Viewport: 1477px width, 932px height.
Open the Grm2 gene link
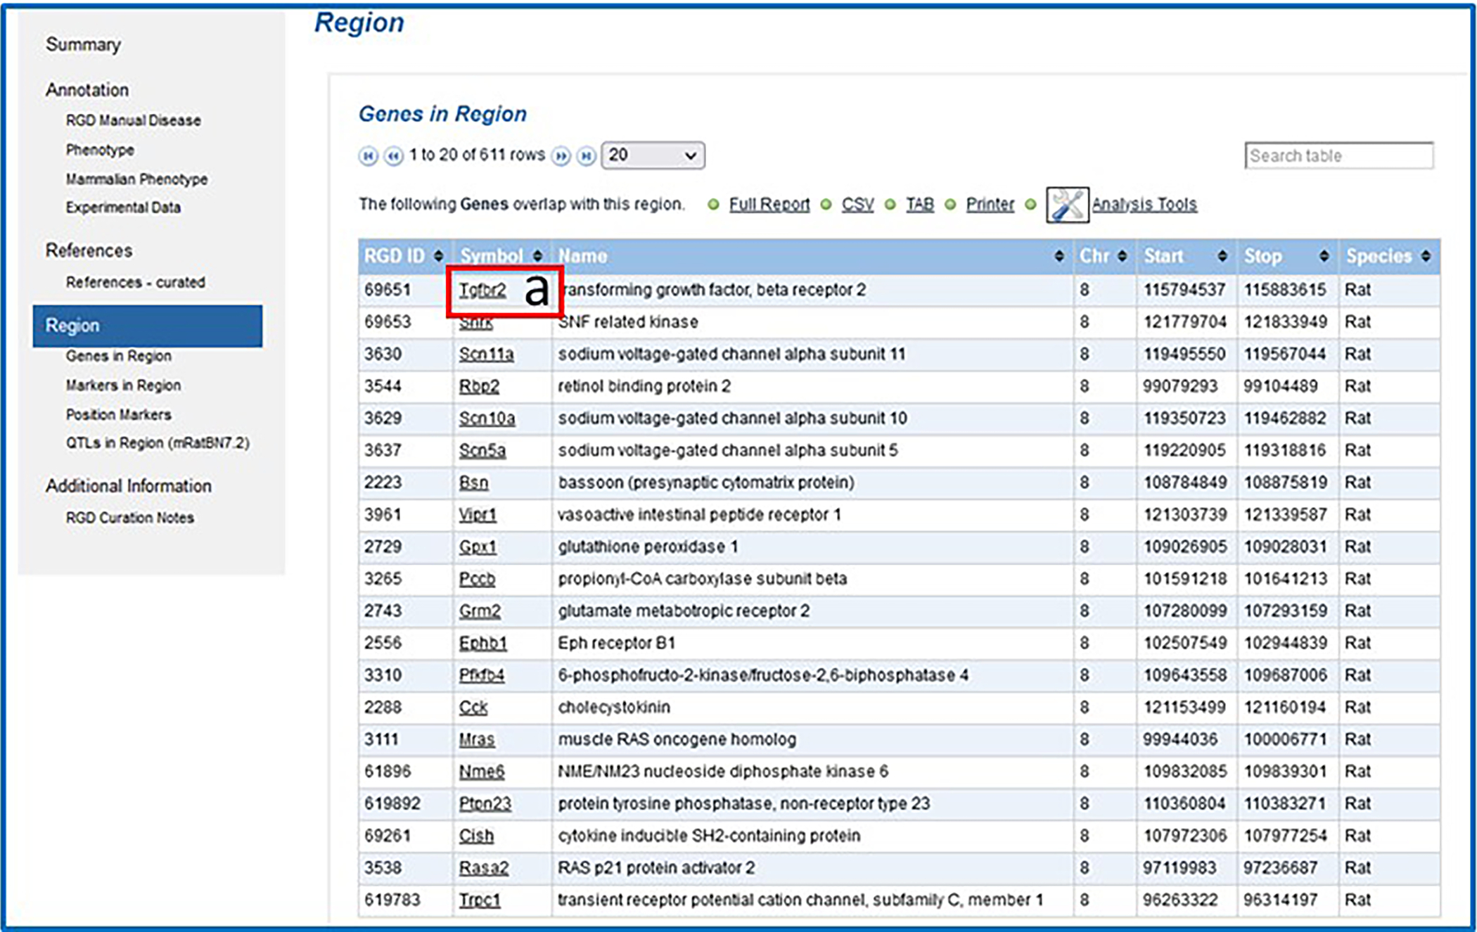(480, 611)
